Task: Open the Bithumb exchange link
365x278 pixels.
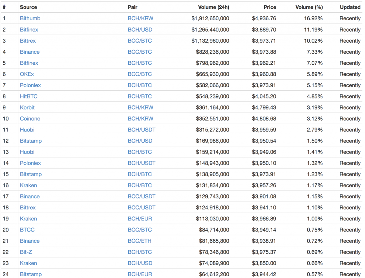Action: point(30,18)
